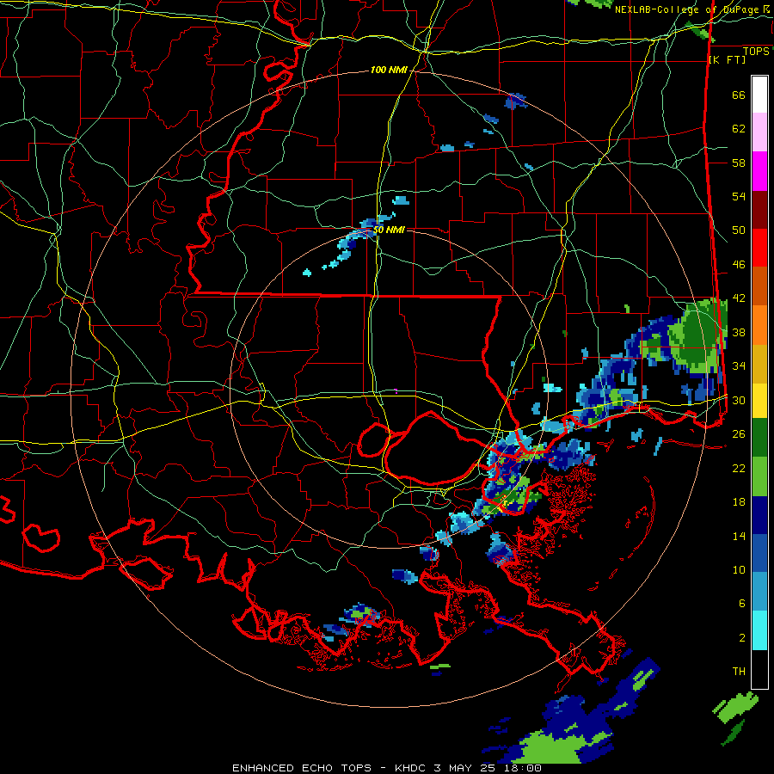Select the dark orange legend band
Screen dimensions: 774x774
click(759, 286)
